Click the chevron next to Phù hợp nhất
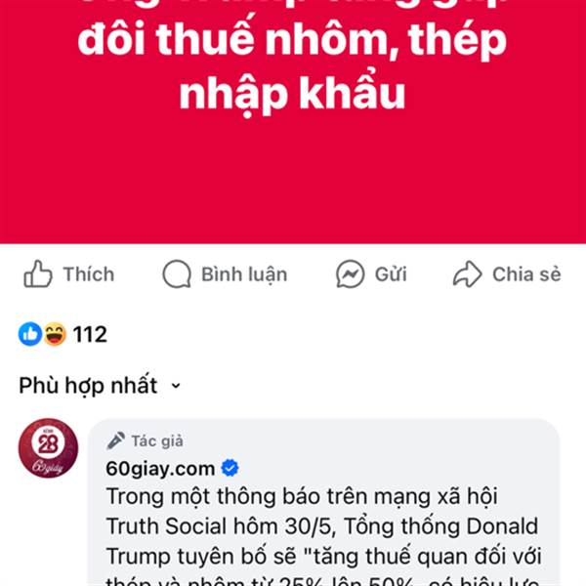This screenshot has width=586, height=586. tap(176, 386)
